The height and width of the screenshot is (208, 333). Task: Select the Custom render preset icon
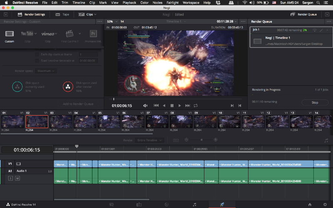click(x=10, y=34)
